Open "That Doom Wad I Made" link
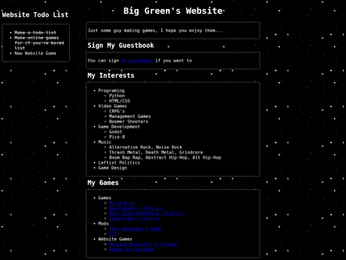346x260 pixels. [x=135, y=229]
